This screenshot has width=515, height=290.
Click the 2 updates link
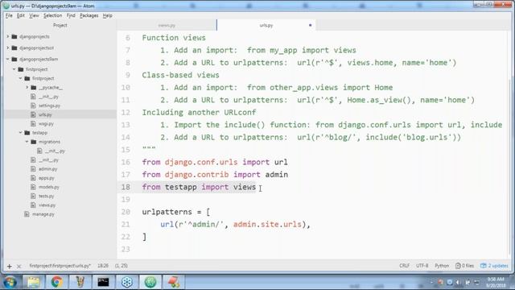(494, 266)
